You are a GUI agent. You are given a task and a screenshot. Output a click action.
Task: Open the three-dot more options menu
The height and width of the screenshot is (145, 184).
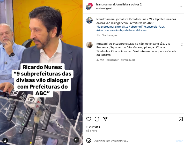click(x=180, y=6)
